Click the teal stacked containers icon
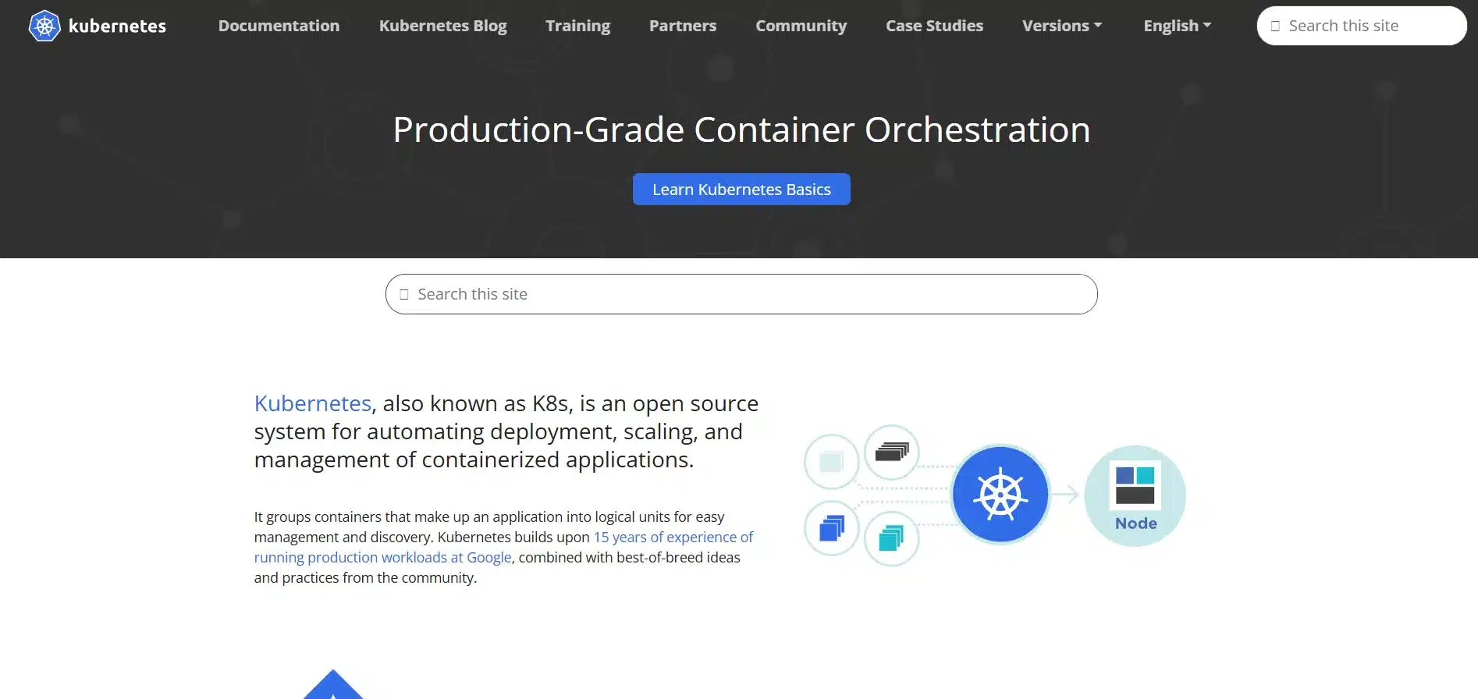 coord(891,538)
